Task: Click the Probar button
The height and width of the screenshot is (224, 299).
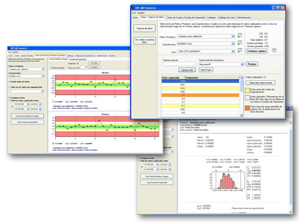Action: click(x=252, y=64)
